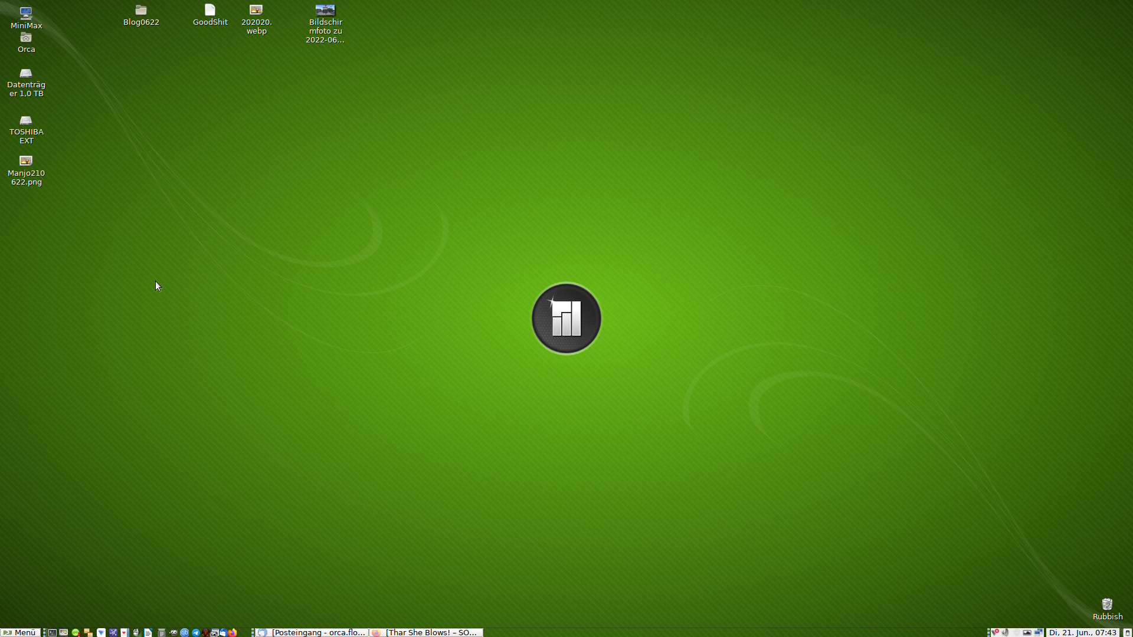Select the TOSHIBA EXT drive icon

click(x=26, y=130)
